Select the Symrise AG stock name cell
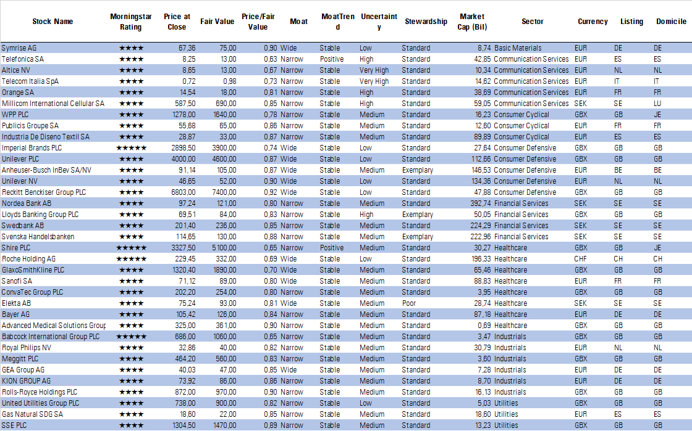Image resolution: width=692 pixels, height=431 pixels. 19,48
